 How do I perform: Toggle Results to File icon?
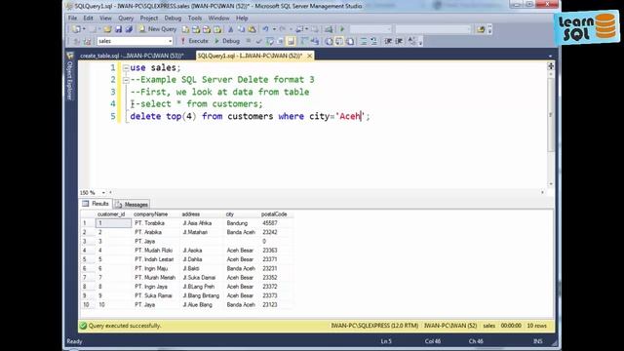[350, 41]
